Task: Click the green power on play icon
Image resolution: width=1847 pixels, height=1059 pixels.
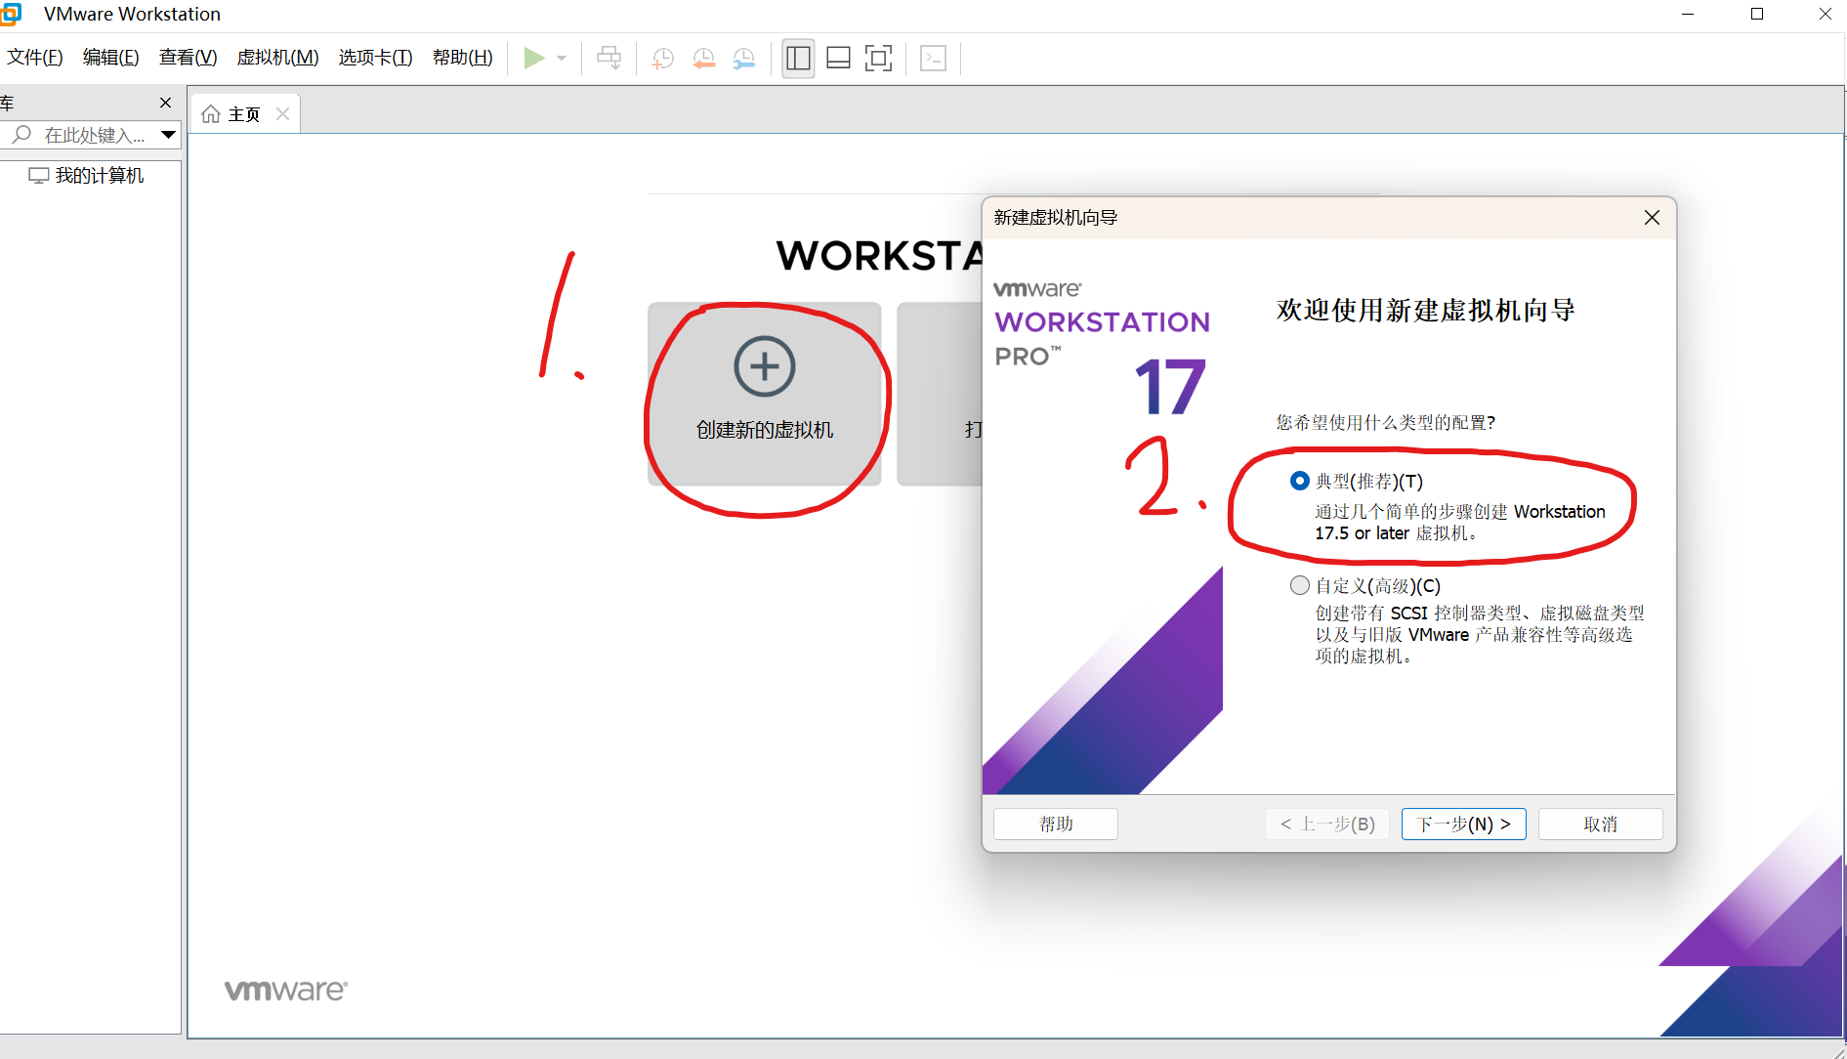Action: (533, 59)
